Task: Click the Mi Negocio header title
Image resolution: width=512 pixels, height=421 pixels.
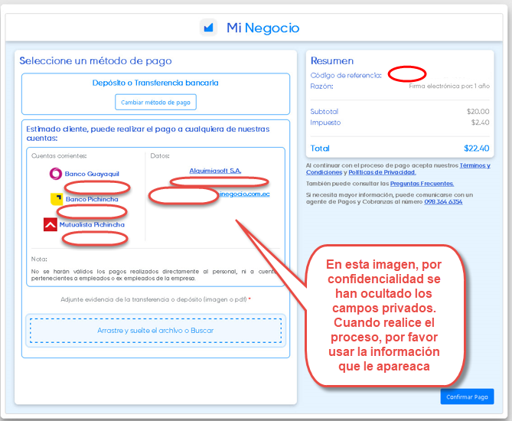Action: [263, 28]
